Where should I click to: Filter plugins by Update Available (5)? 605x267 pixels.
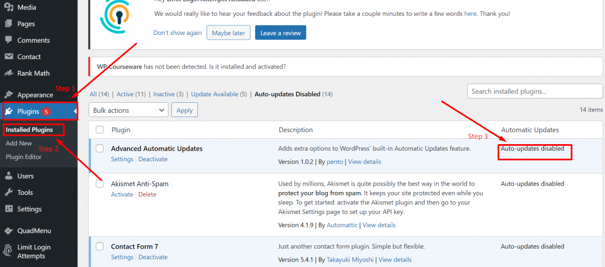pyautogui.click(x=219, y=94)
